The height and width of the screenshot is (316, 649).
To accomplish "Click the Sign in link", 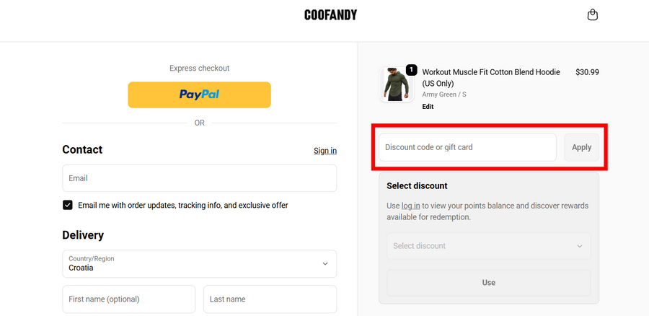I will pos(324,151).
